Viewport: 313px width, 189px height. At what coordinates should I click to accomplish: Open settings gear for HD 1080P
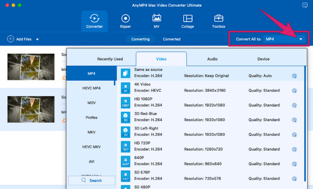[294, 105]
